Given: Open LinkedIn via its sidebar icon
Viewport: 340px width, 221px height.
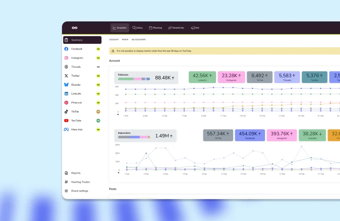Looking at the screenshot, I should (x=66, y=94).
